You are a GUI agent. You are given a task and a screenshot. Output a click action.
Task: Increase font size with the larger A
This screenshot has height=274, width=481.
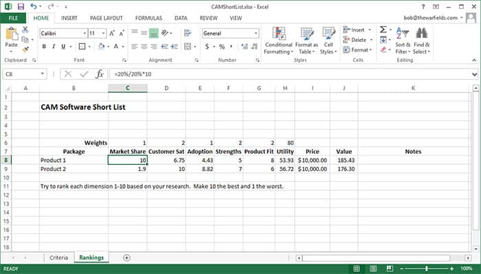pos(112,34)
